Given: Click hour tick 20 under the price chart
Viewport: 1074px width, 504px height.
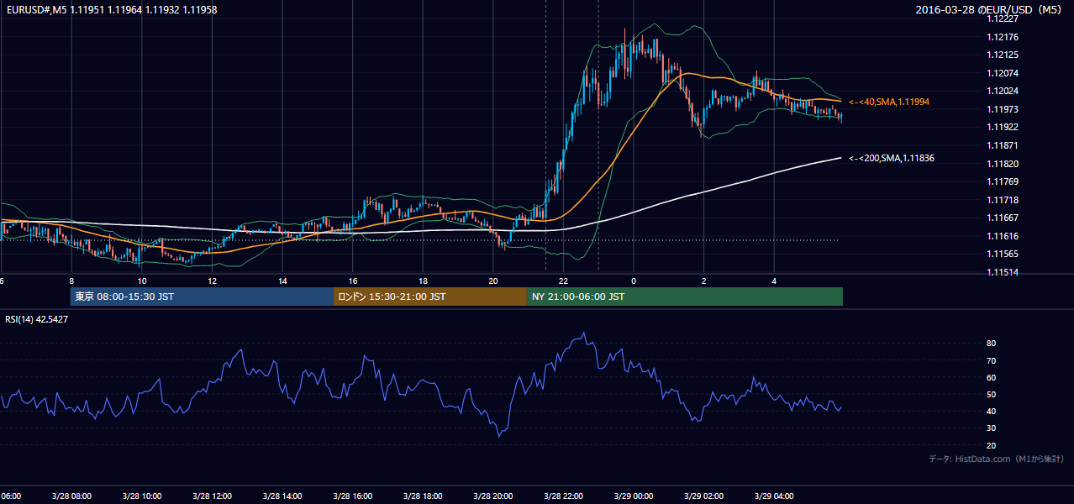Looking at the screenshot, I should point(493,281).
